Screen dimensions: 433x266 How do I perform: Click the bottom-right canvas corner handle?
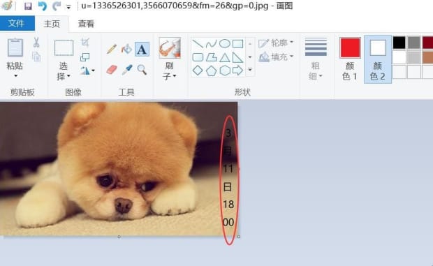[x=239, y=237]
